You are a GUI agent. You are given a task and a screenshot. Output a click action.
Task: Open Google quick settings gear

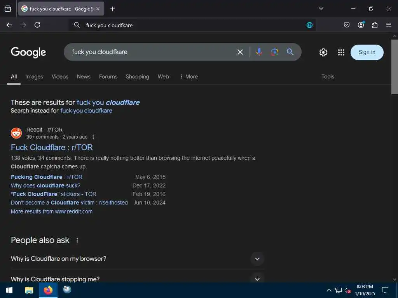click(x=323, y=52)
